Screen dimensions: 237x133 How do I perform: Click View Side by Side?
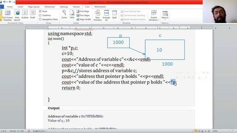tap(131, 11)
